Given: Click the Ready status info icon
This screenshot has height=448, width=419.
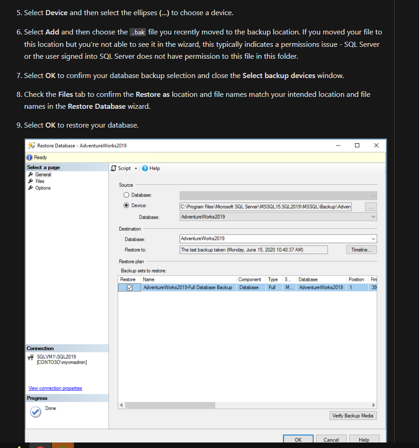Looking at the screenshot, I should [30, 157].
